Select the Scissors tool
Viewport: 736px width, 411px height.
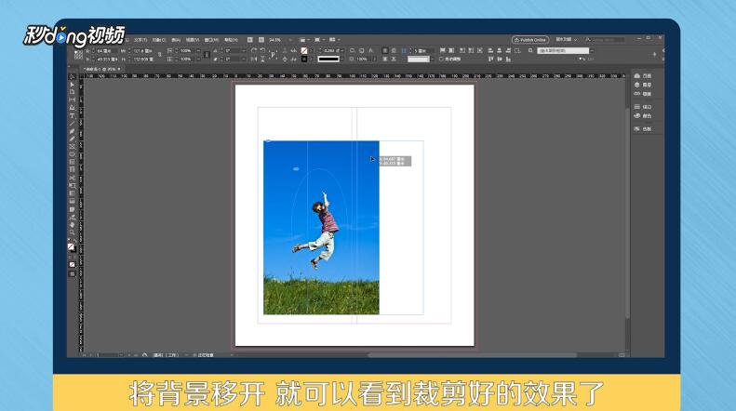coord(72,178)
